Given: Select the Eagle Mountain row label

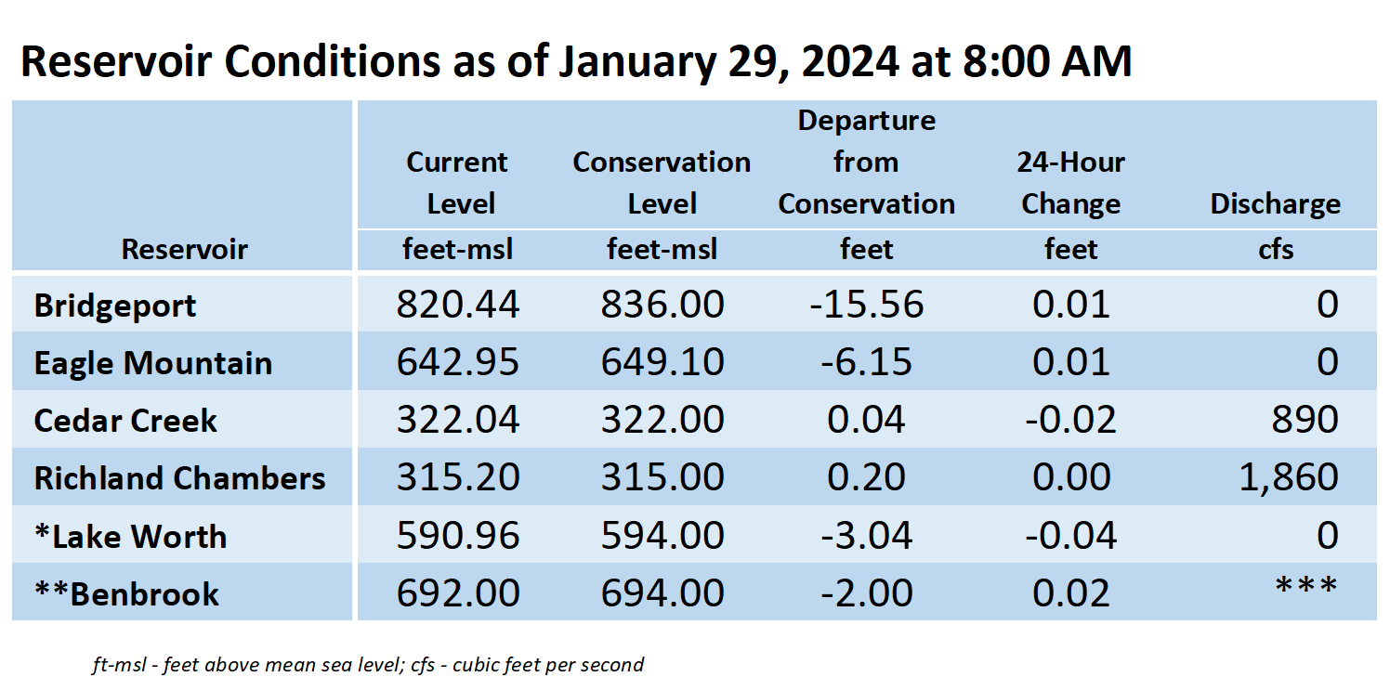Looking at the screenshot, I should tap(153, 363).
